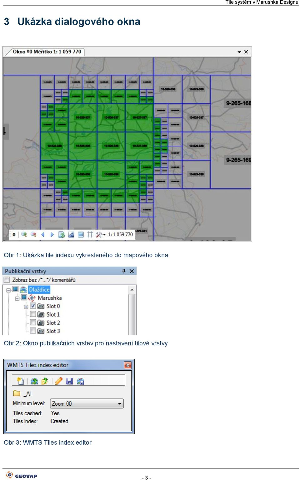The width and height of the screenshot is (300, 480).
Task: Click the zoom in magnifier icon
Action: [24, 234]
